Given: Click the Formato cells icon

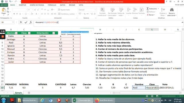Looking at the screenshot, I should coord(141,10).
